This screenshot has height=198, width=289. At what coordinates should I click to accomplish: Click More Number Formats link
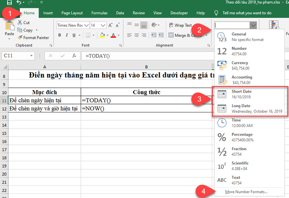coord(246,192)
